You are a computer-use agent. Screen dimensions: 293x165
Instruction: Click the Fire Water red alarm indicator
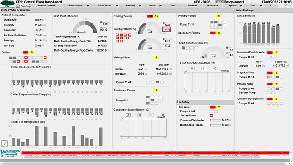(x=213, y=107)
